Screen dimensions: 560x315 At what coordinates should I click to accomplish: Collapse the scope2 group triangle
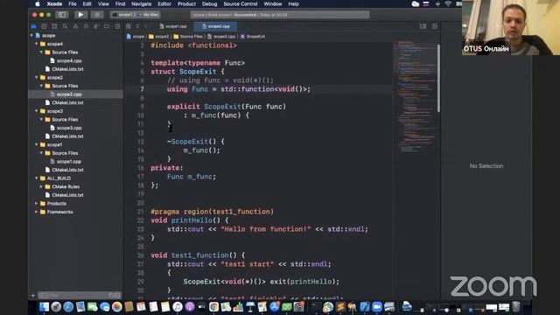[x=37, y=78]
